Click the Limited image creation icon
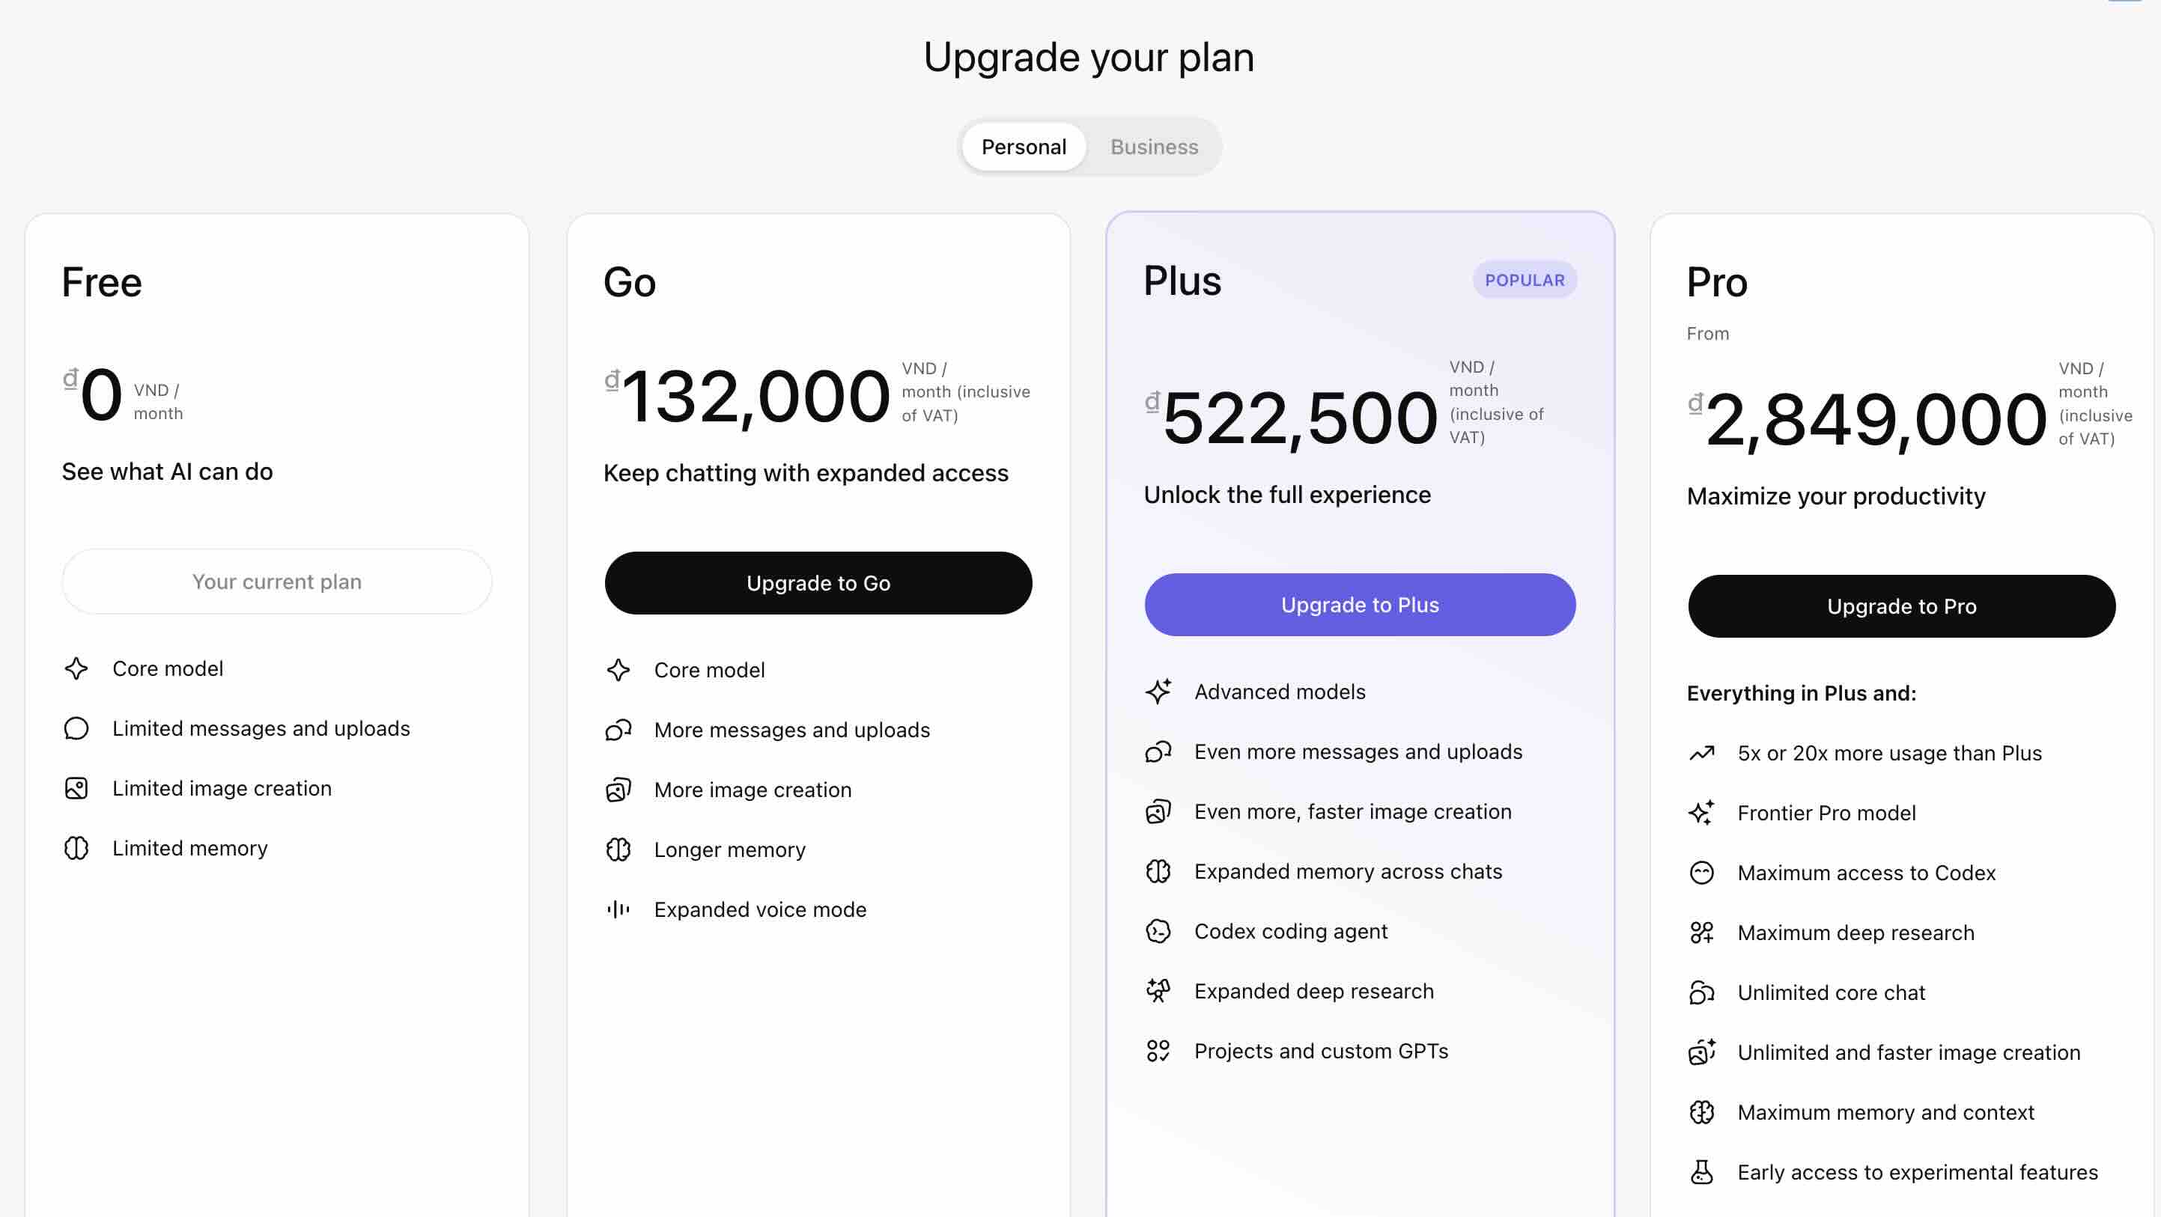Screen dimensions: 2161x1217 point(76,788)
